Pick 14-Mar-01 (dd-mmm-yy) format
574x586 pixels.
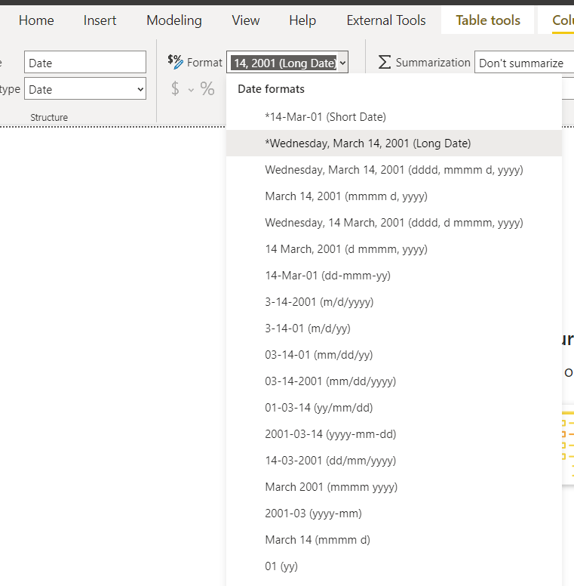click(x=394, y=276)
